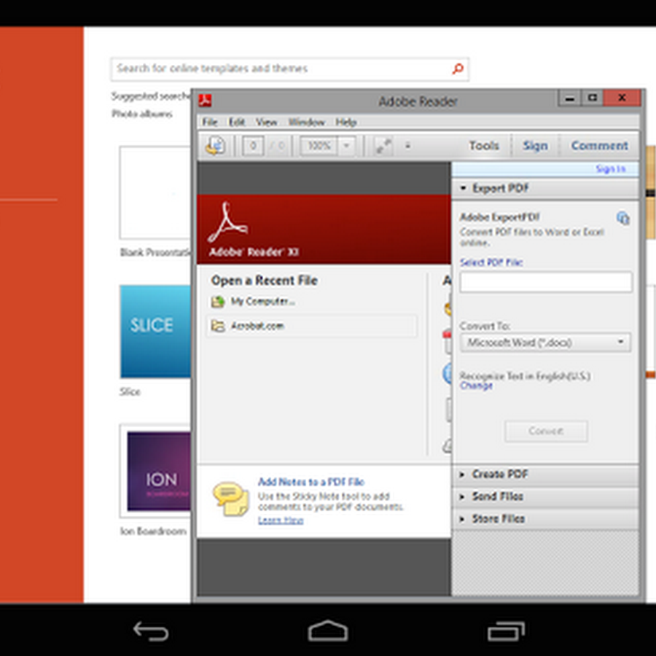Switch to the Comment pane
Image resolution: width=656 pixels, height=656 pixels.
coord(600,146)
